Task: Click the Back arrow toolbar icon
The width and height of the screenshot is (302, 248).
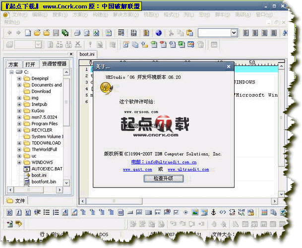Action: point(9,33)
